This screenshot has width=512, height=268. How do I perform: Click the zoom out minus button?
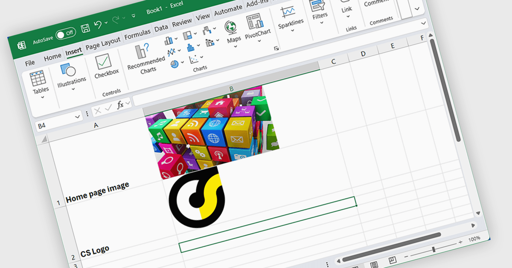[406, 256]
